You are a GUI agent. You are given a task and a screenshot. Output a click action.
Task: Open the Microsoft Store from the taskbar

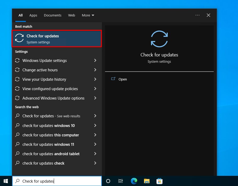pyautogui.click(x=159, y=181)
